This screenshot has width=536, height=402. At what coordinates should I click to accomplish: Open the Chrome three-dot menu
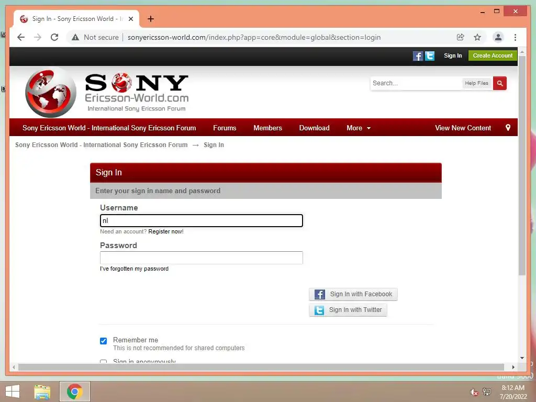point(515,37)
